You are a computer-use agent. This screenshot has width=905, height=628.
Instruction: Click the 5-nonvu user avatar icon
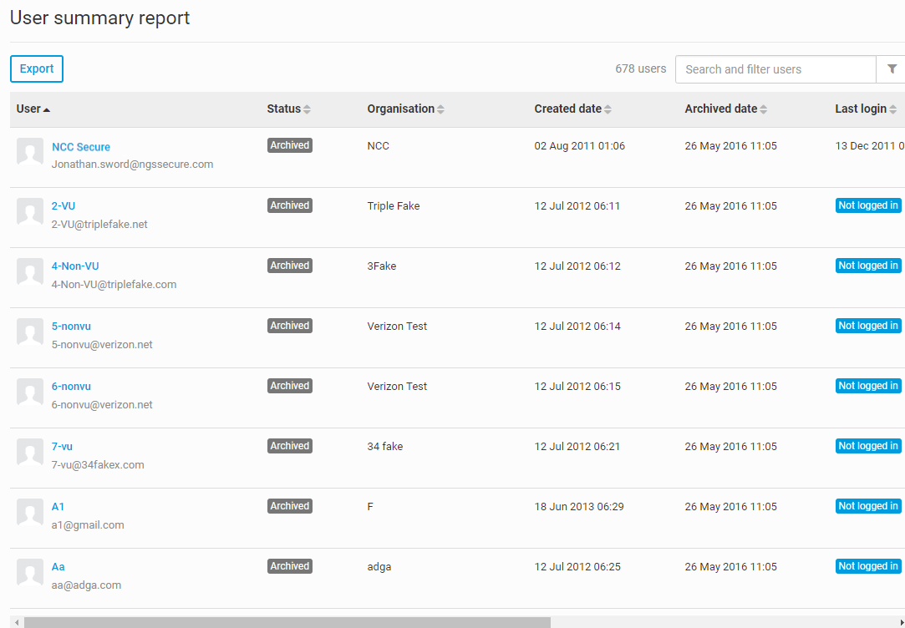tap(30, 332)
